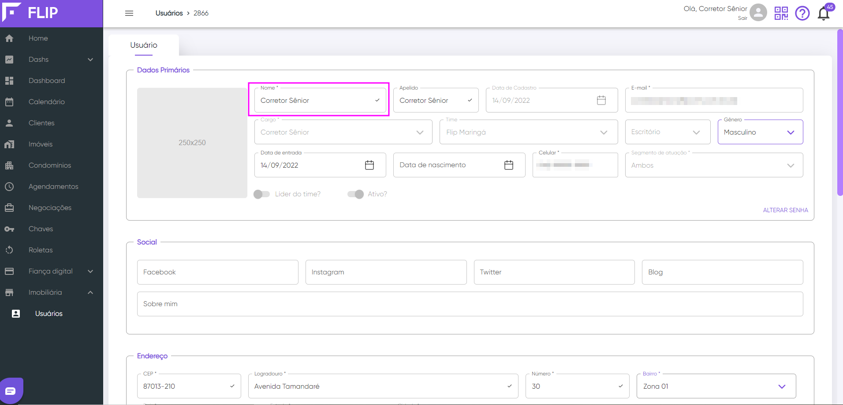
Task: Open the Segmento de atuação dropdown
Action: click(714, 165)
